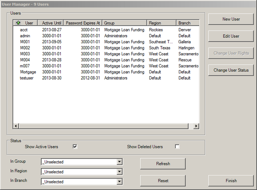Click West Coast region in M004 row
Screen dimensions: 257x190
(159, 60)
